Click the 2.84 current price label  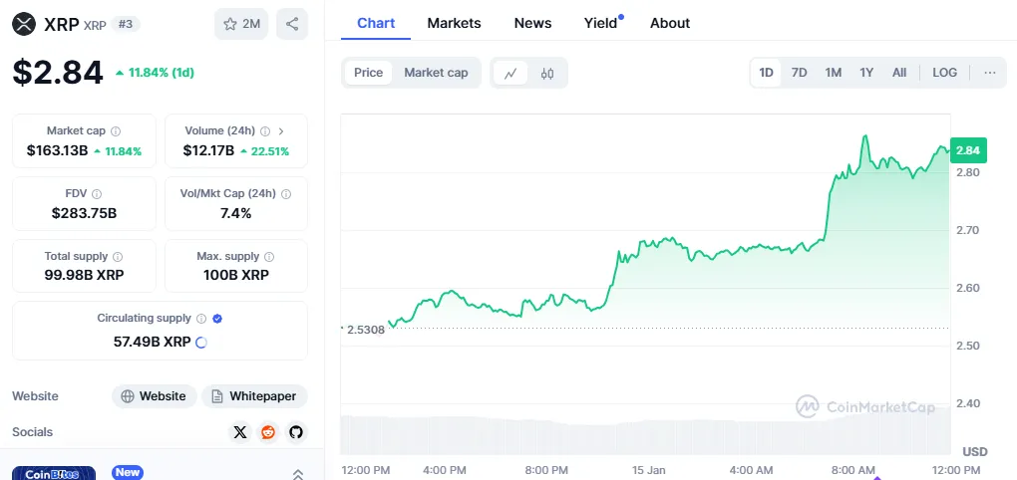pos(968,150)
